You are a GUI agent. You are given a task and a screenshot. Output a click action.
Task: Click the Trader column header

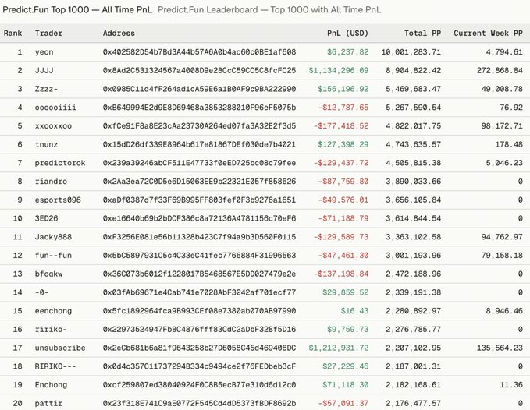(48, 33)
